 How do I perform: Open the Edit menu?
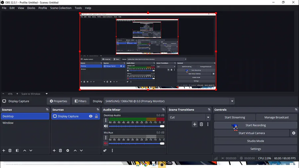tap(12, 8)
